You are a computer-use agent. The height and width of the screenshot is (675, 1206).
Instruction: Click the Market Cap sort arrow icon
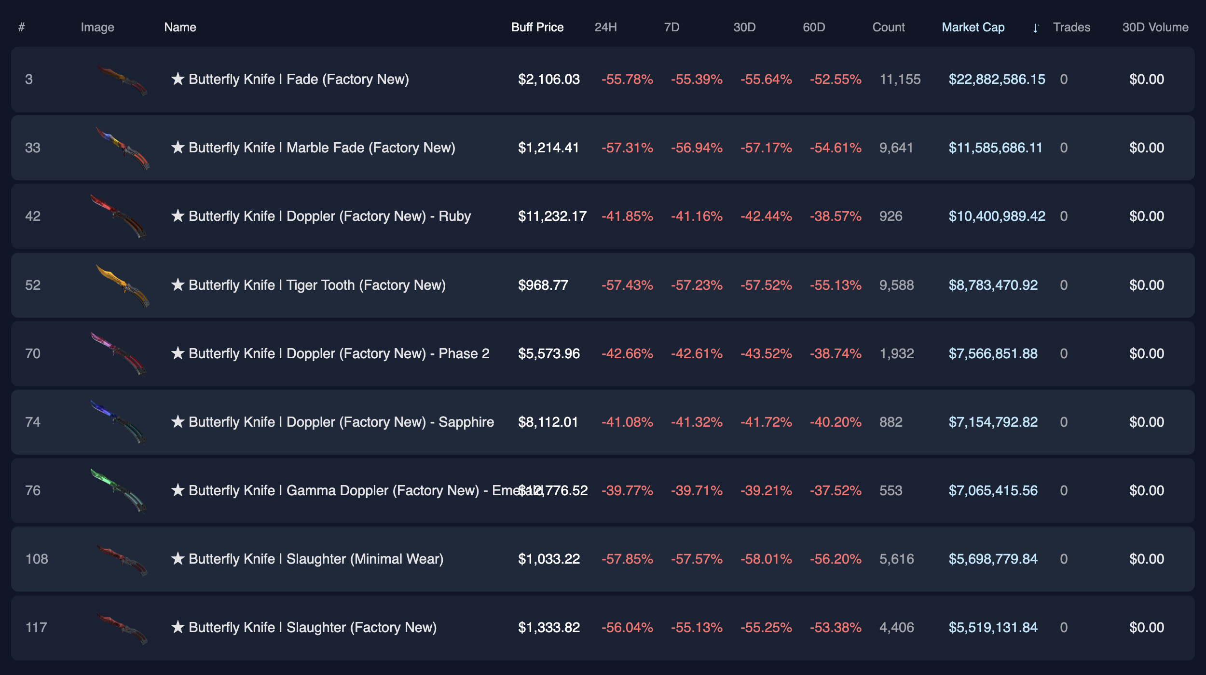point(1035,28)
